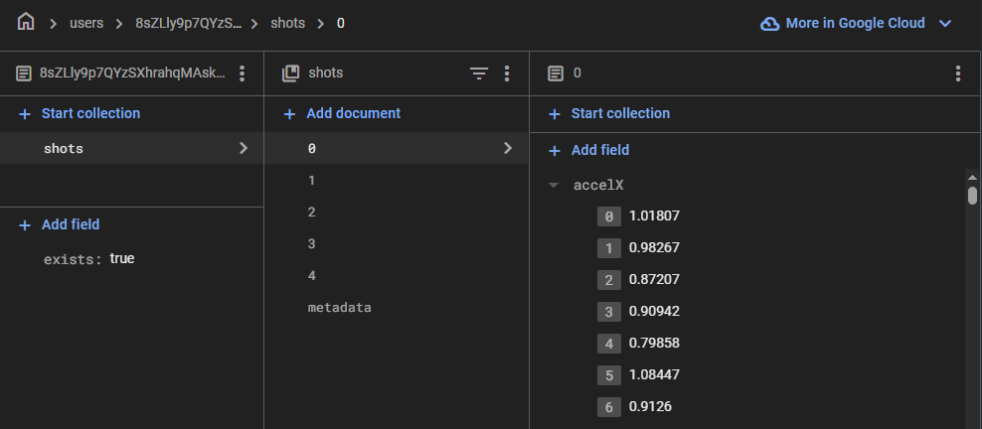Click the filter icon in shots panel

479,73
